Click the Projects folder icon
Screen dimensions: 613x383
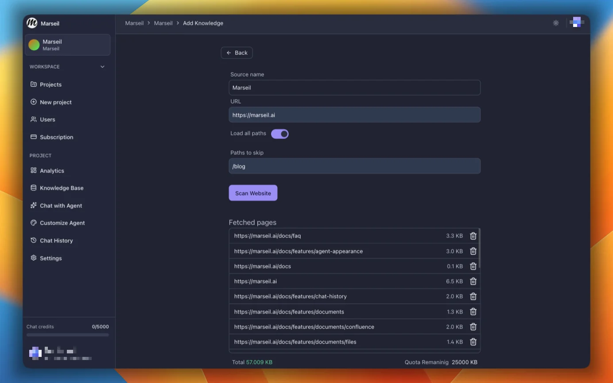33,84
